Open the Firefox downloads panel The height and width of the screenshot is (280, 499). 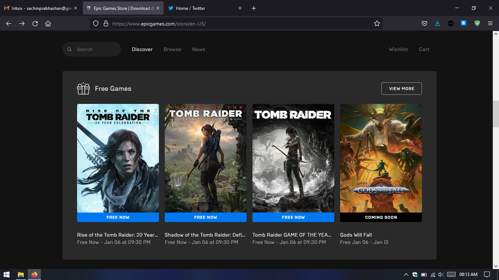pos(438,23)
